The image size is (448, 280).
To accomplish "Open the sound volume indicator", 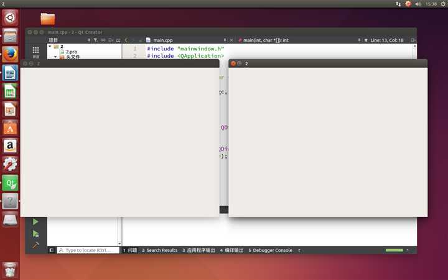I will click(418, 4).
